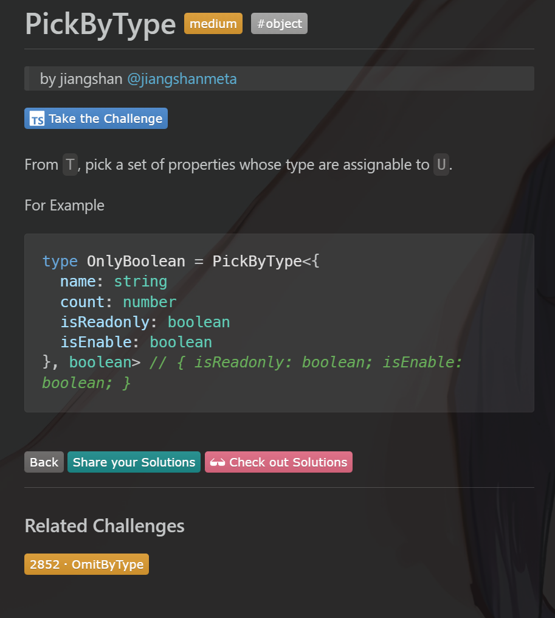
Task: Click the Related Challenges heading
Action: point(105,526)
